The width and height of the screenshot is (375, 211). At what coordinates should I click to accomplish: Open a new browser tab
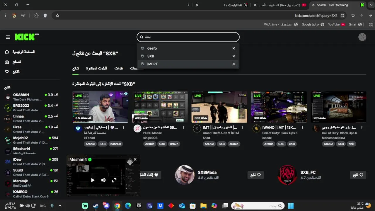click(x=188, y=5)
